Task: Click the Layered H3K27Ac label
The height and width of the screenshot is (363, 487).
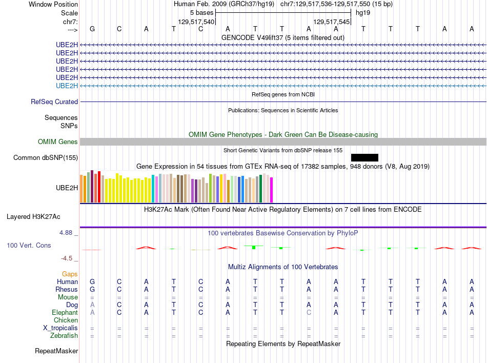Action: click(33, 217)
